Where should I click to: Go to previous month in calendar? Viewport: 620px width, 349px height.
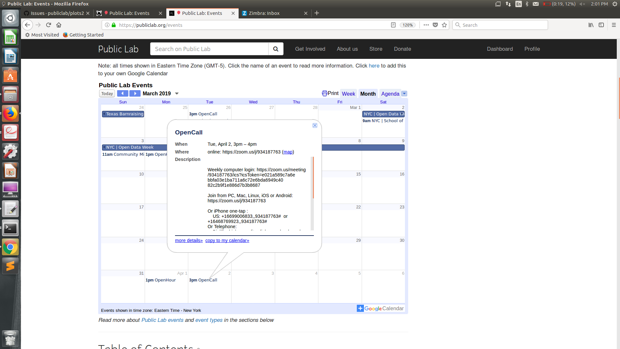click(122, 93)
